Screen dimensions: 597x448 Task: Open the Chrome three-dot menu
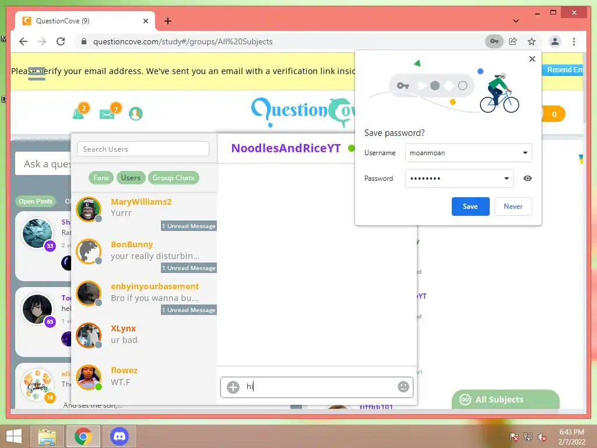point(574,41)
